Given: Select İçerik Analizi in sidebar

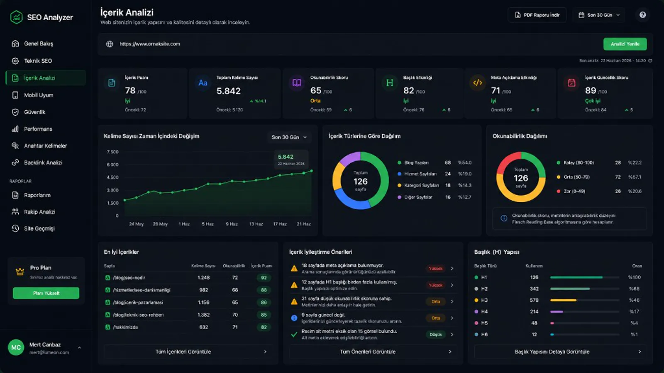Looking at the screenshot, I should click(x=46, y=78).
